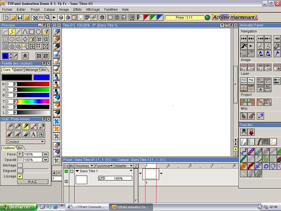Open the Adapter dropdown in timeline
This screenshot has width=281, height=211.
tap(124, 166)
